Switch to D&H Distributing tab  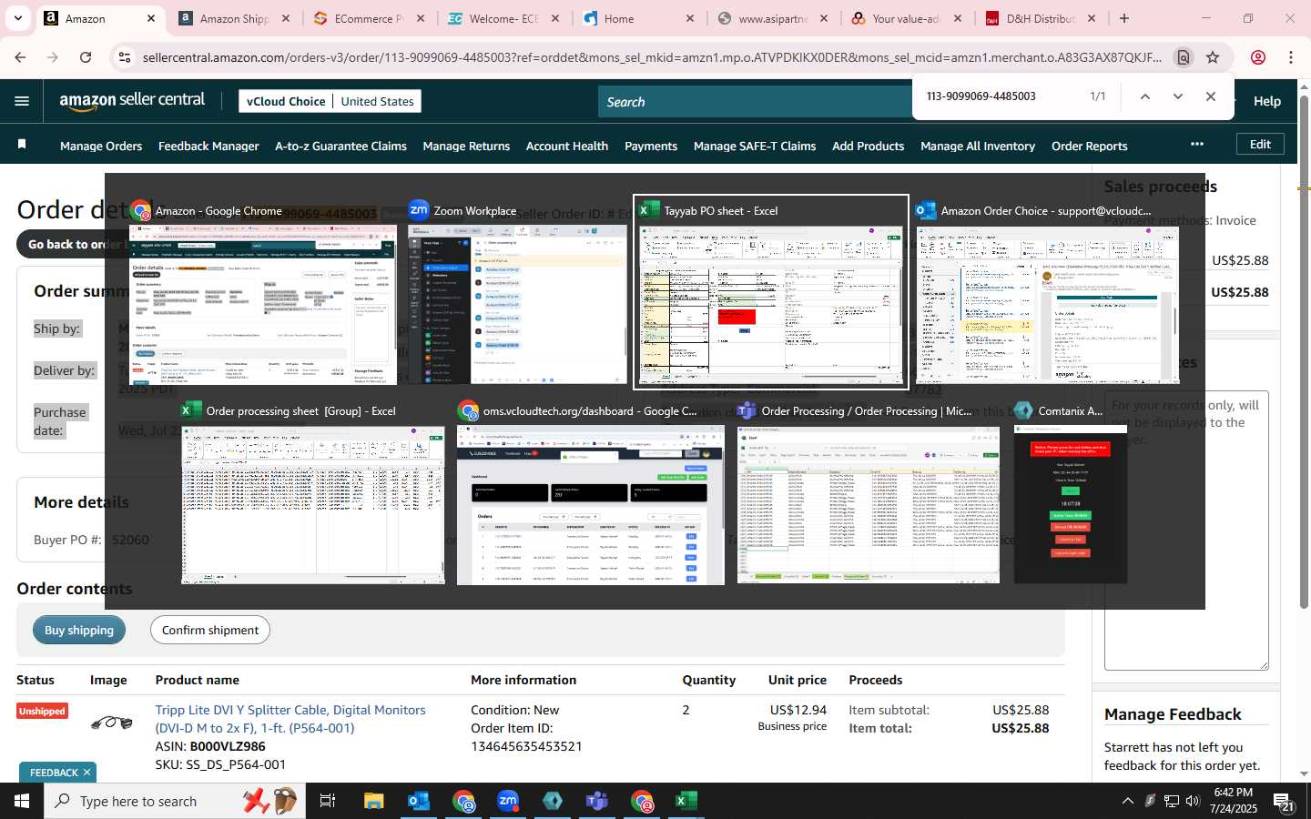click(x=1041, y=18)
